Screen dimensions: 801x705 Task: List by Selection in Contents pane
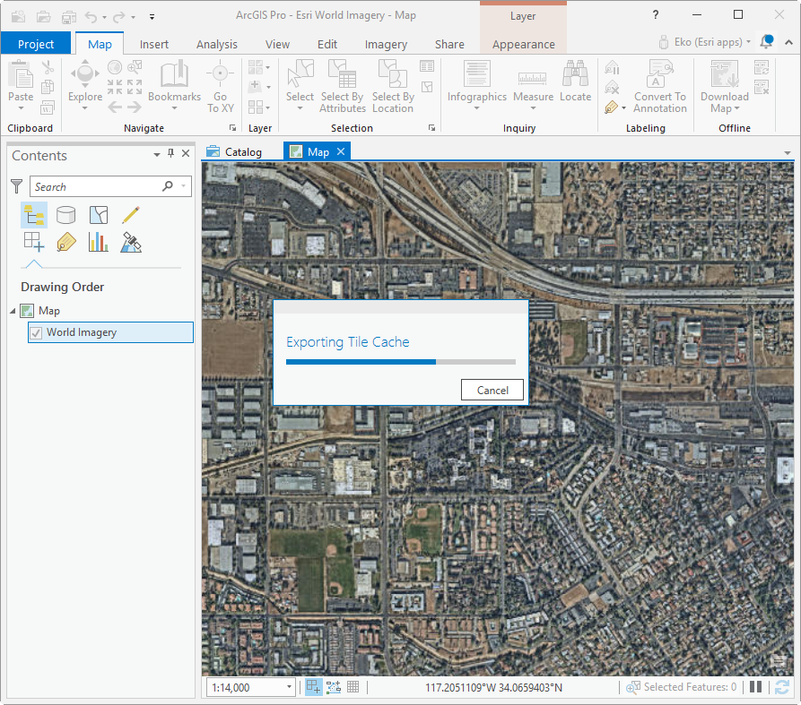[x=98, y=215]
